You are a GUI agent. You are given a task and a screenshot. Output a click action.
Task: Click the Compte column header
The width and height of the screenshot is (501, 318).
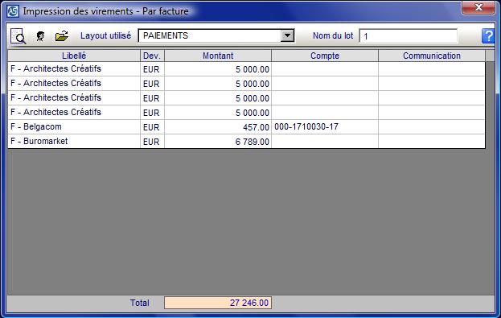tap(325, 56)
